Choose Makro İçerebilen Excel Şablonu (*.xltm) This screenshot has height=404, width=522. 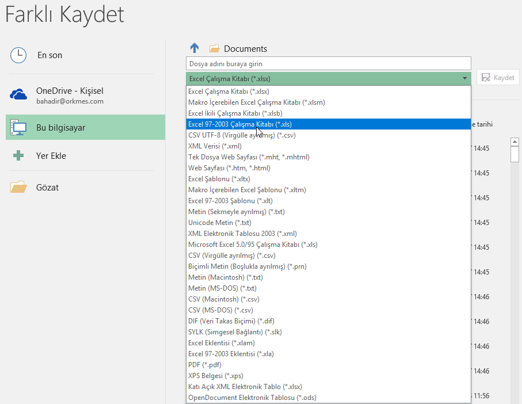coord(329,190)
